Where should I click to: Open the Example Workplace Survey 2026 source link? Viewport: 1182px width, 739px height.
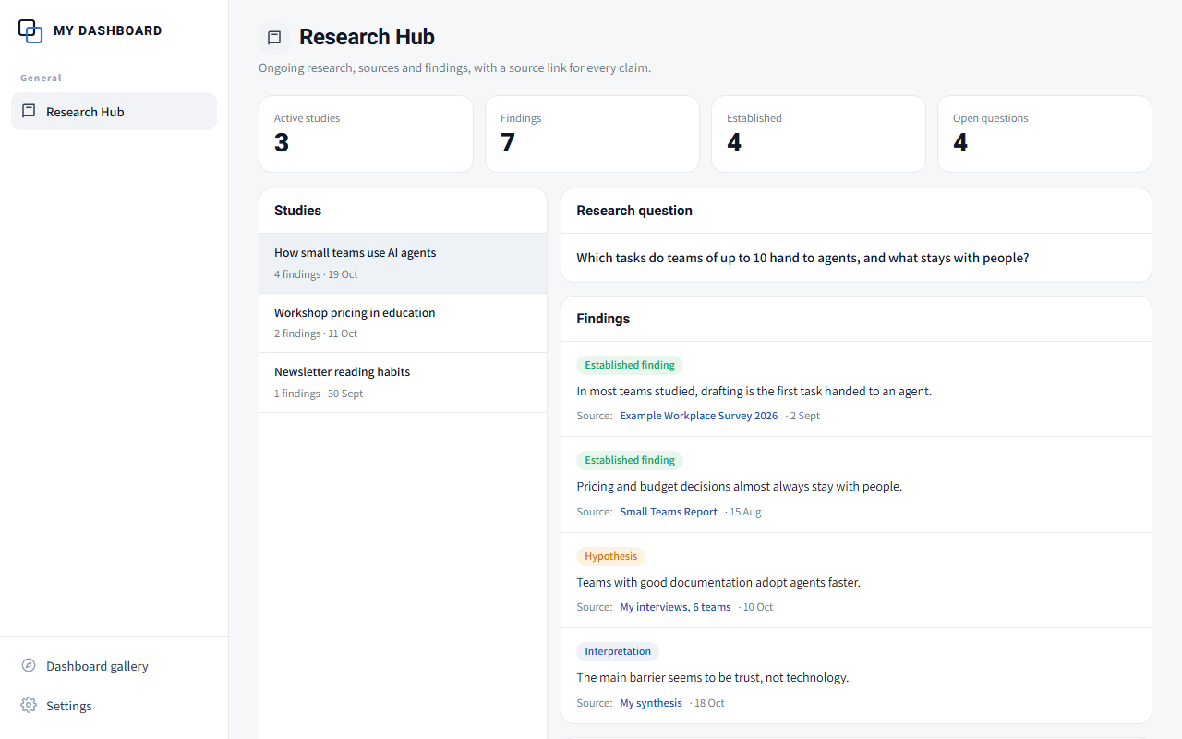(698, 416)
